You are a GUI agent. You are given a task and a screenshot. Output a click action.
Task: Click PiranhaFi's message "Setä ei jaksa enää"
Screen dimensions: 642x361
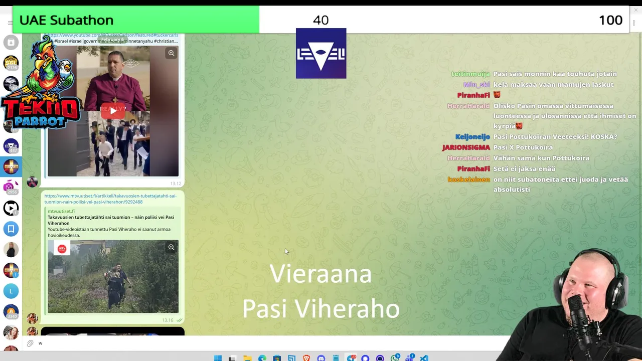pyautogui.click(x=524, y=168)
